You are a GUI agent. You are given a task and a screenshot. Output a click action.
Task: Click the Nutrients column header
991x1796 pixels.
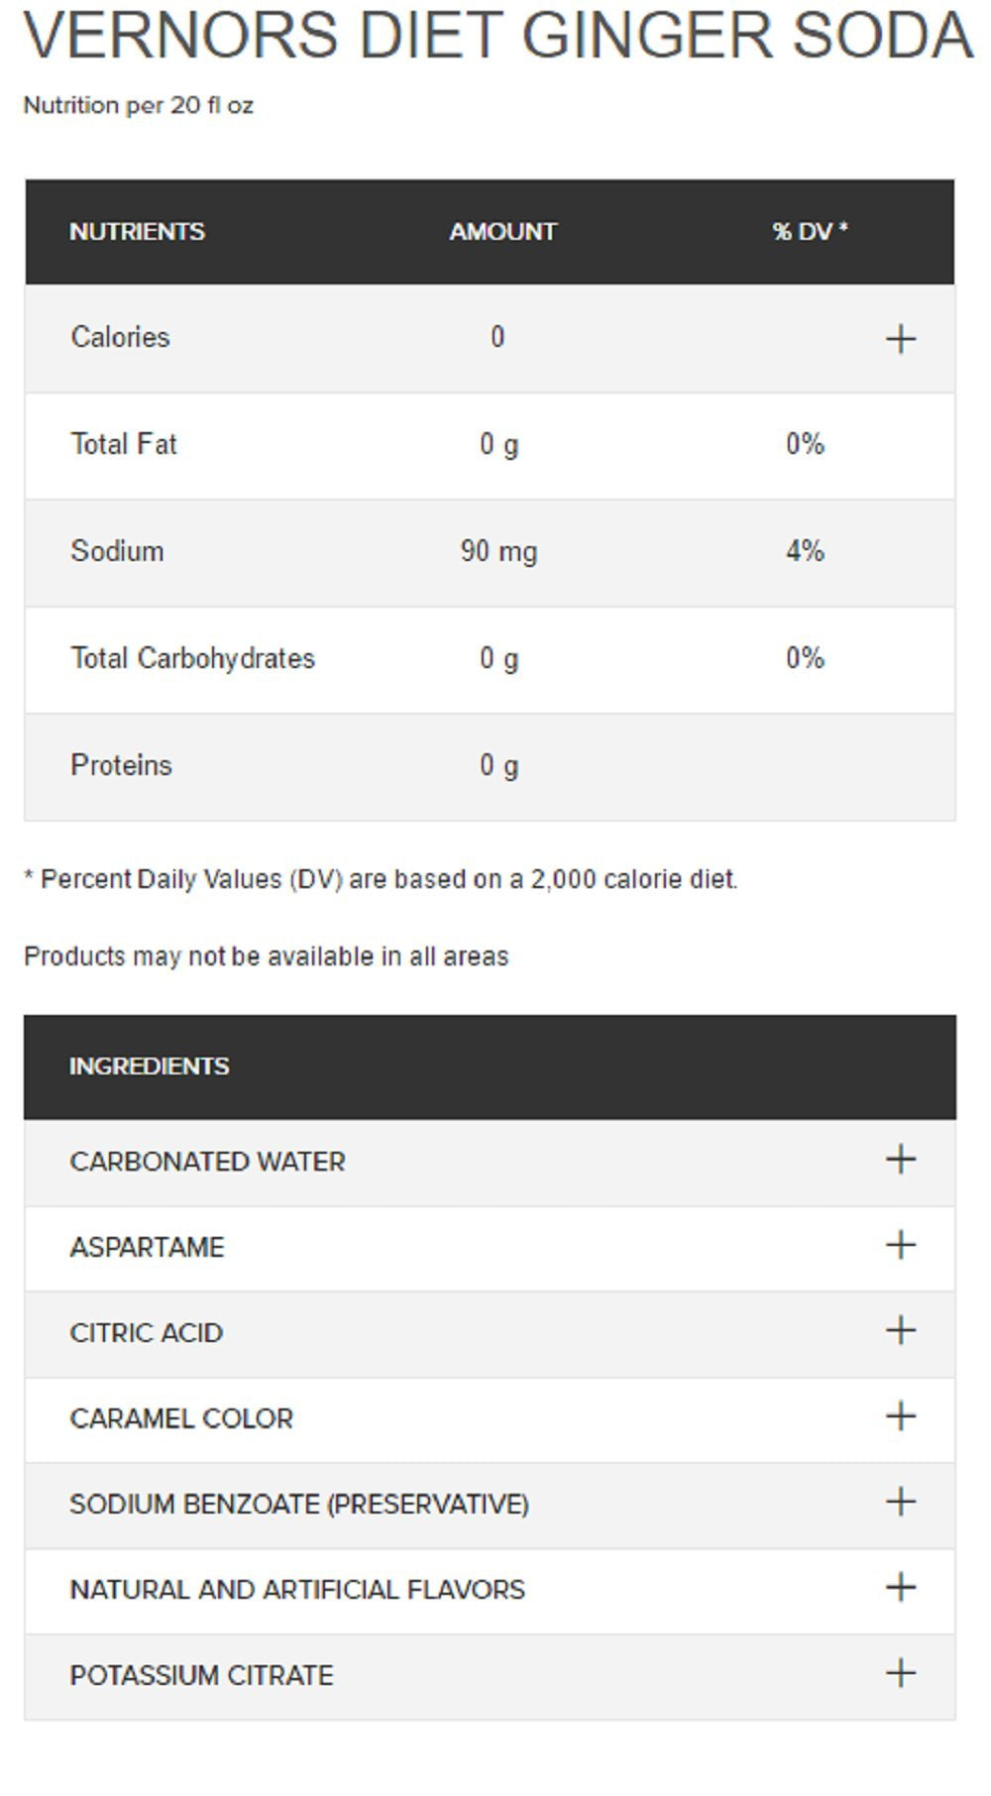pos(137,231)
